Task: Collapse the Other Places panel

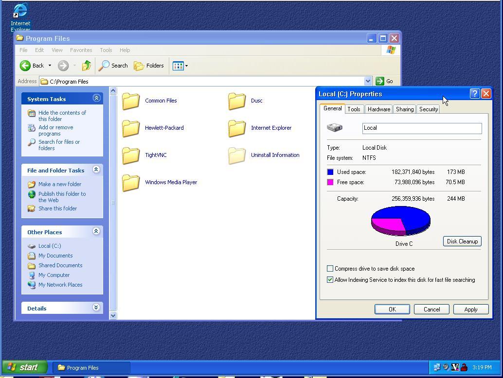Action: [96, 231]
